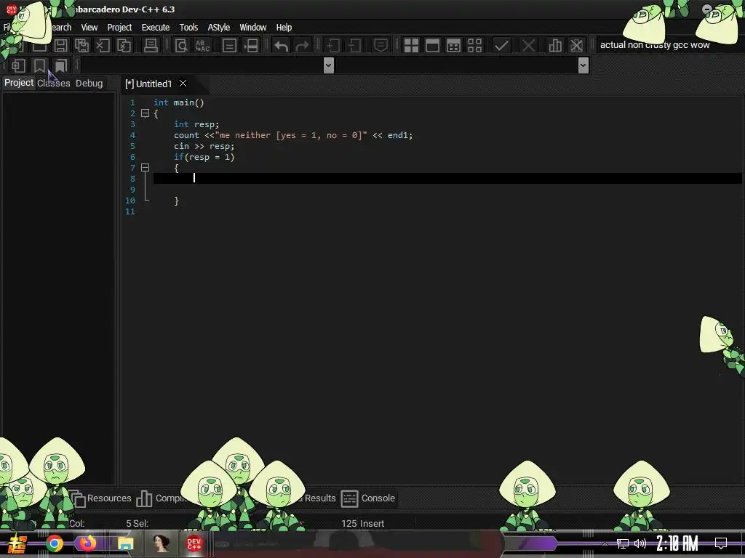The image size is (745, 558).
Task: Click the Compile & Run toolbar icon
Action: tap(454, 46)
